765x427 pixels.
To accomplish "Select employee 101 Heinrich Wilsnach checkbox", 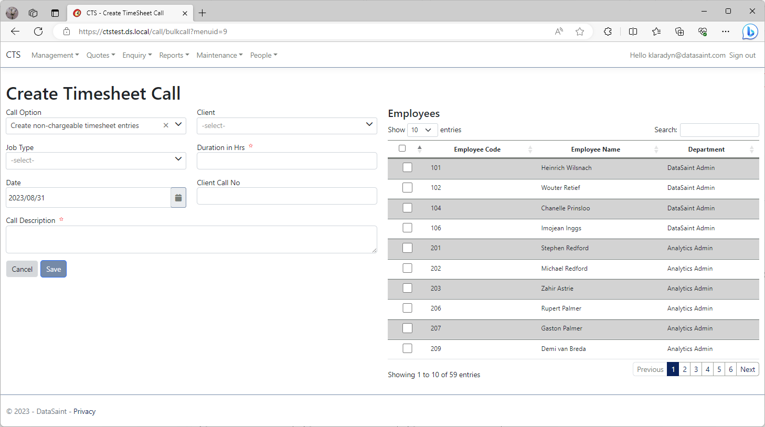I will click(407, 167).
